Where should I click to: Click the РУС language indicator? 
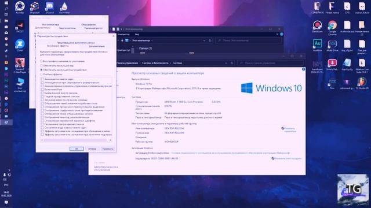(6, 185)
